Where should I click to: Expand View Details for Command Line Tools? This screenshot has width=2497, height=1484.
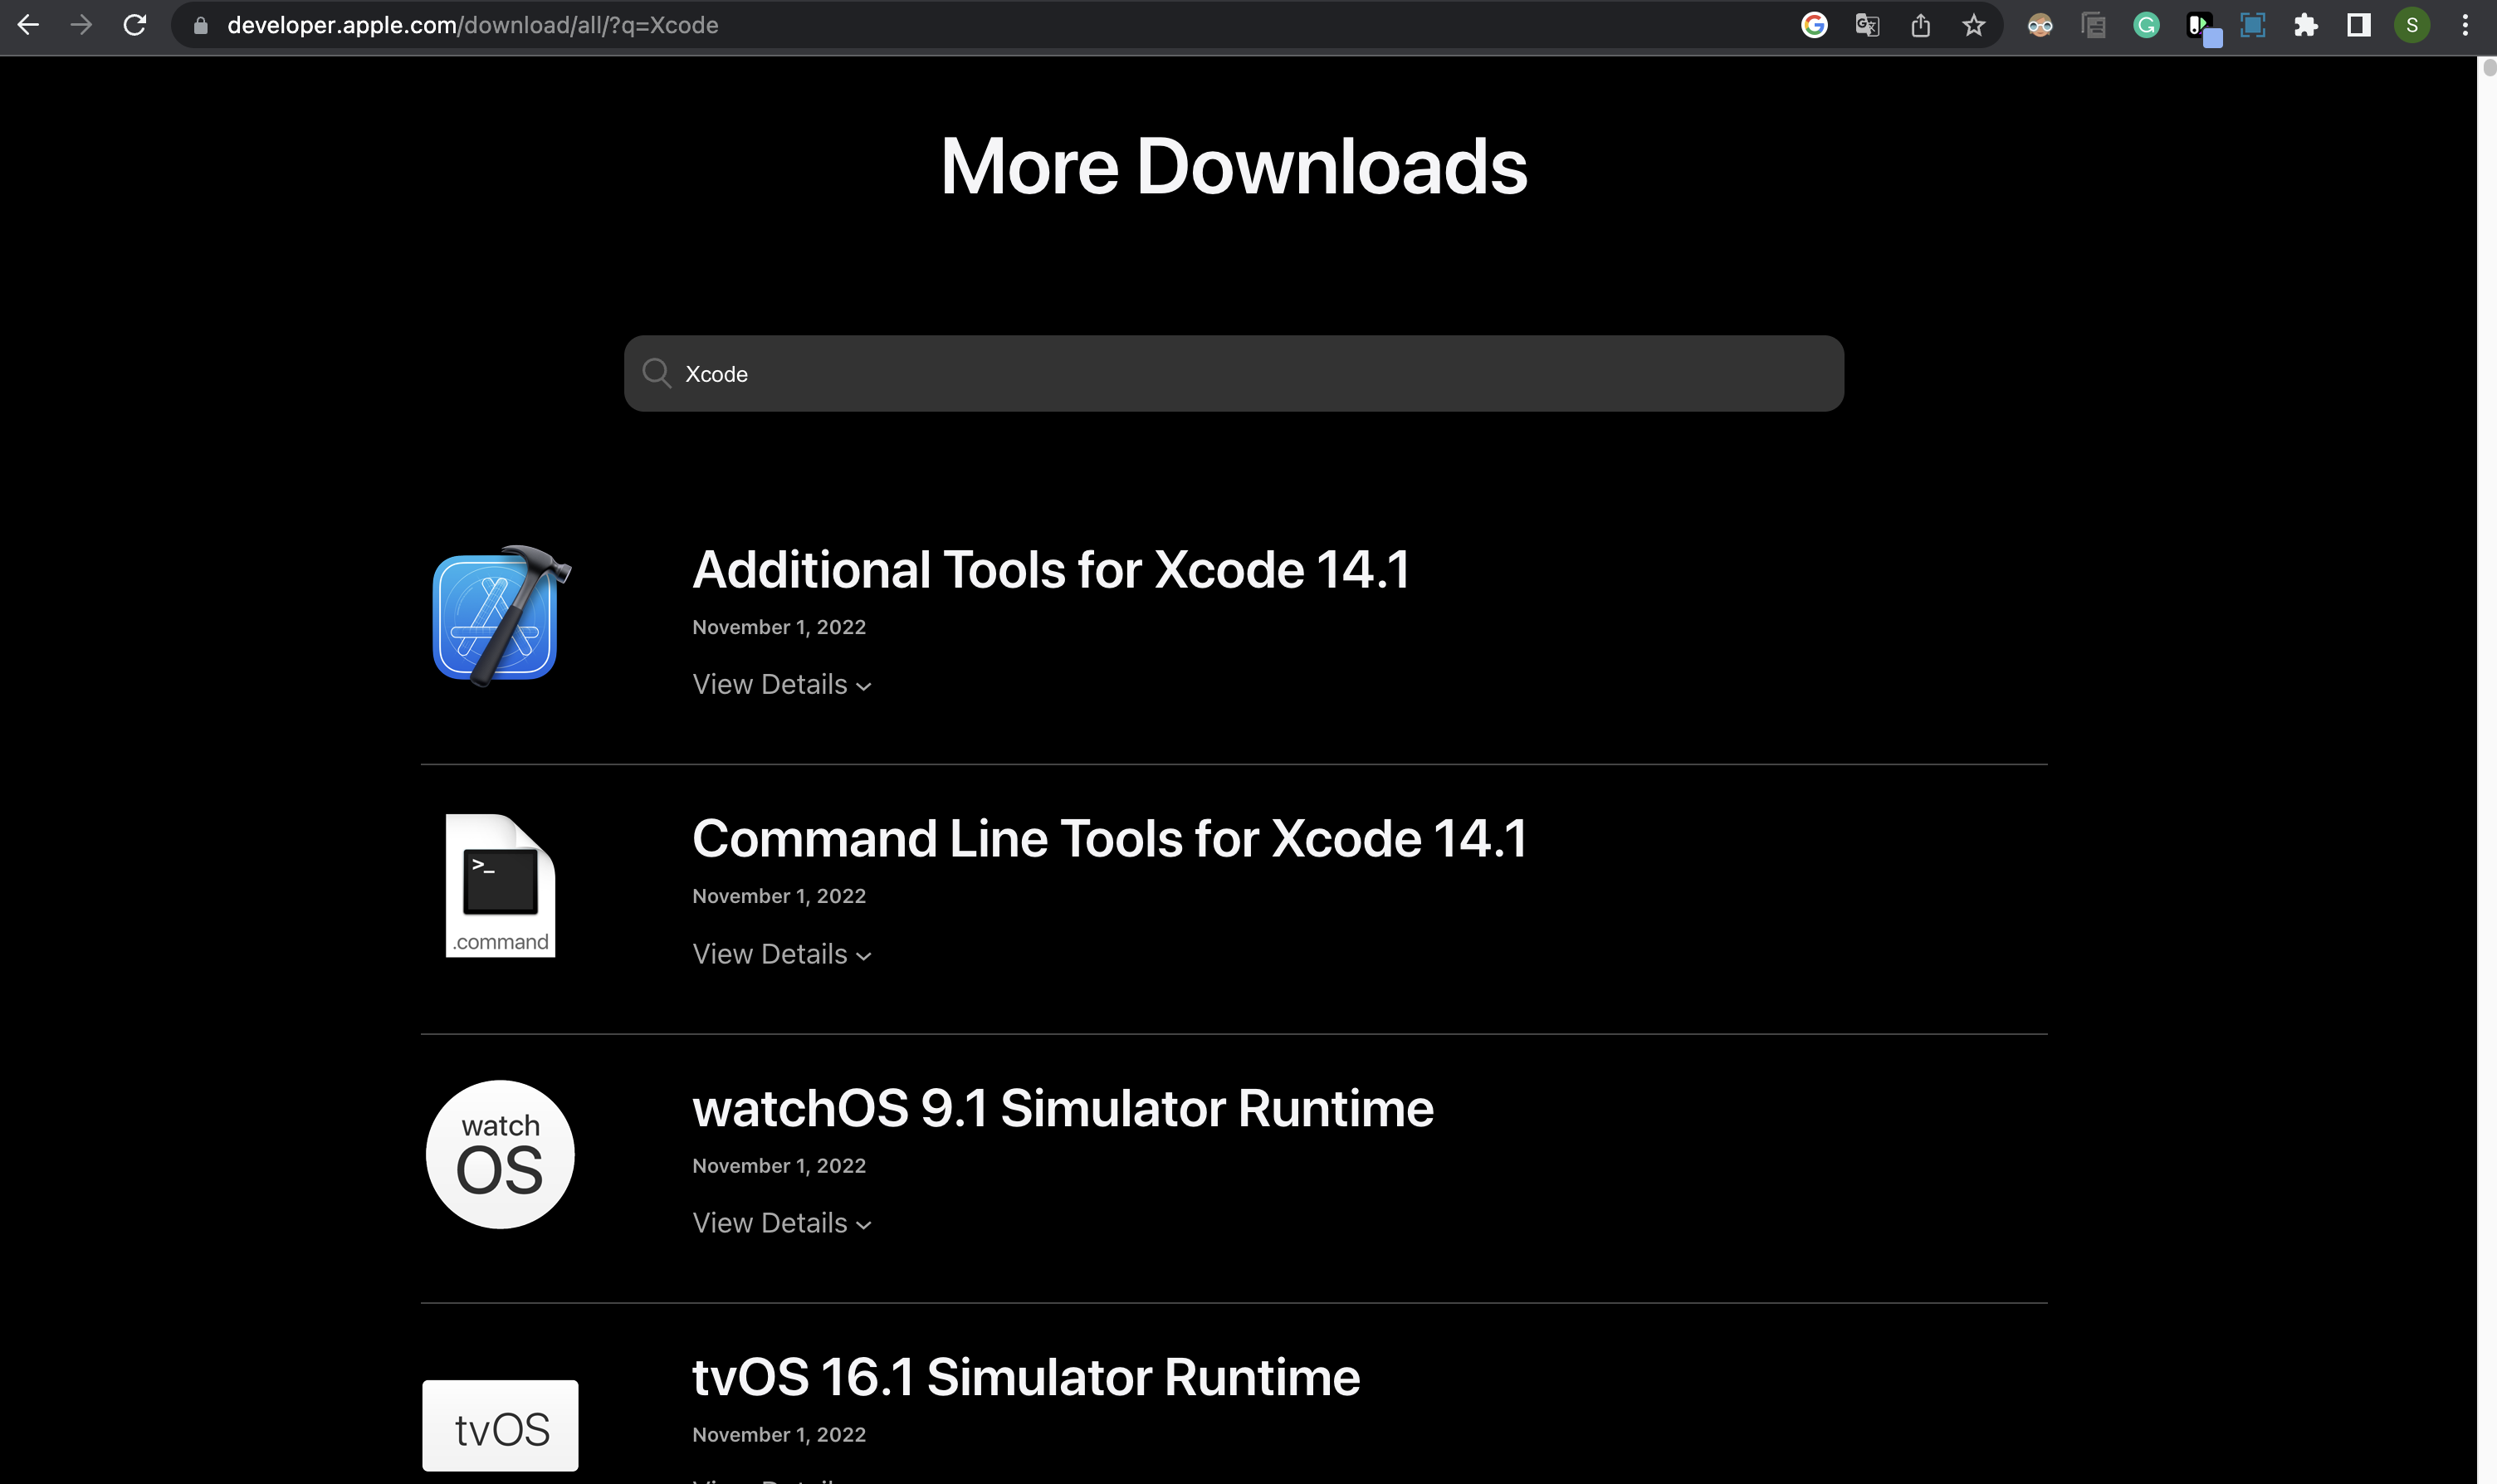[781, 954]
